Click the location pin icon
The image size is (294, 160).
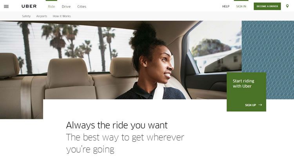(287, 6)
